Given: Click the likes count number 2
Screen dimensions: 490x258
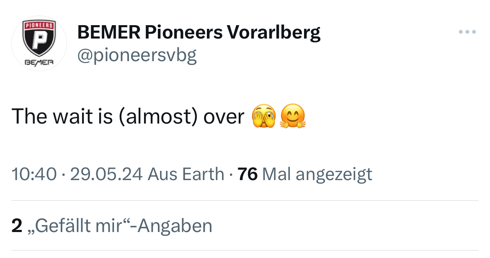Looking at the screenshot, I should point(17,226).
